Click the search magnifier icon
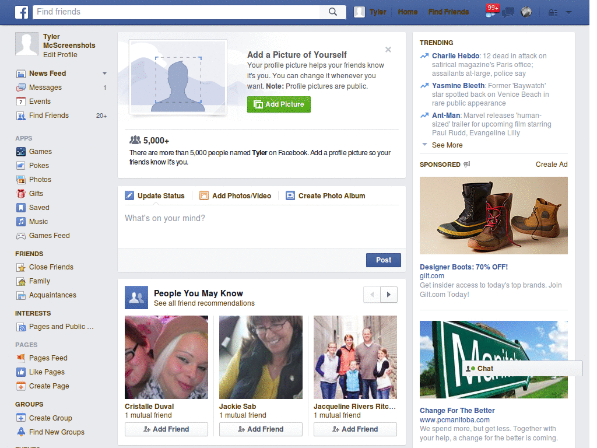This screenshot has height=448, width=597. tap(333, 12)
